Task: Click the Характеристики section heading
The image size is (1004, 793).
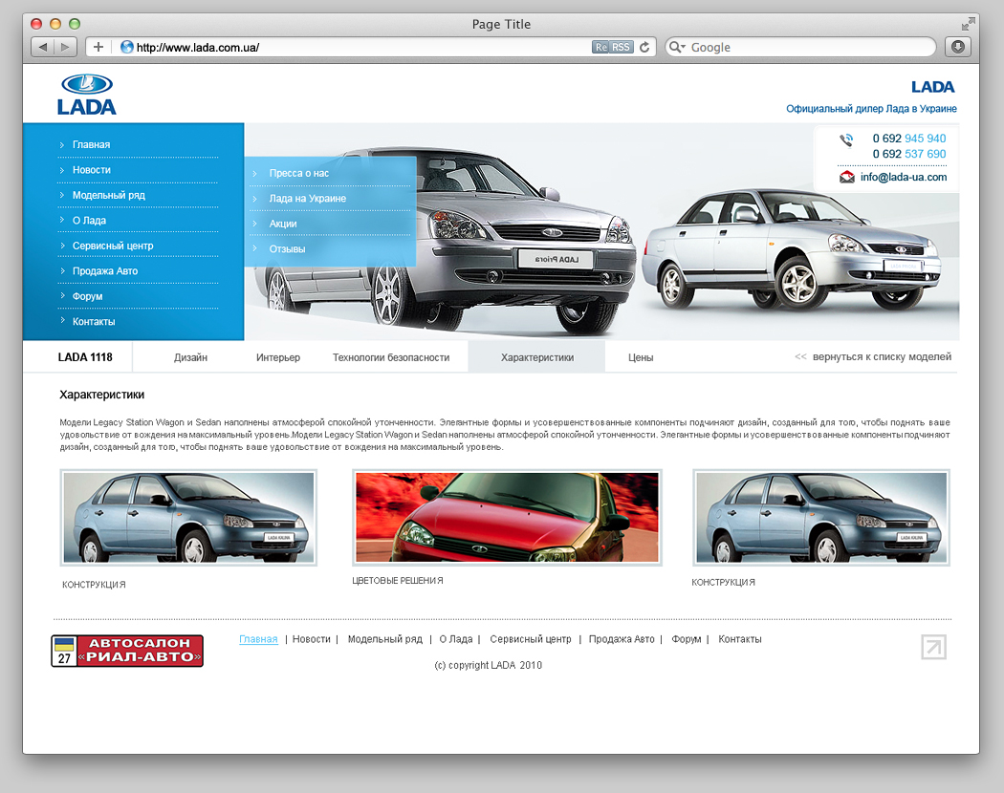Action: tap(101, 395)
